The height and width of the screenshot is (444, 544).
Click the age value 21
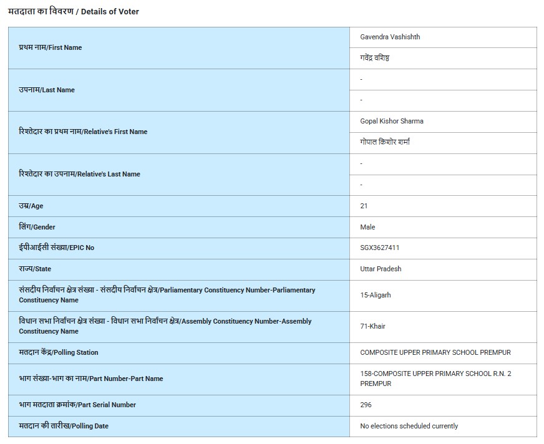coord(364,206)
